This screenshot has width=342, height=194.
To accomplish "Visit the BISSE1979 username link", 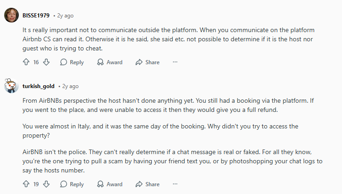I will point(37,16).
